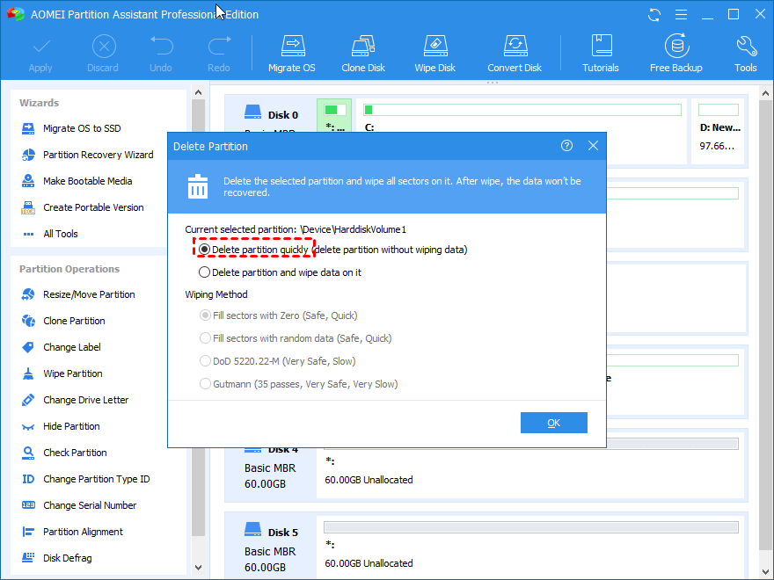Open the Migrate OS tool

coord(292,54)
